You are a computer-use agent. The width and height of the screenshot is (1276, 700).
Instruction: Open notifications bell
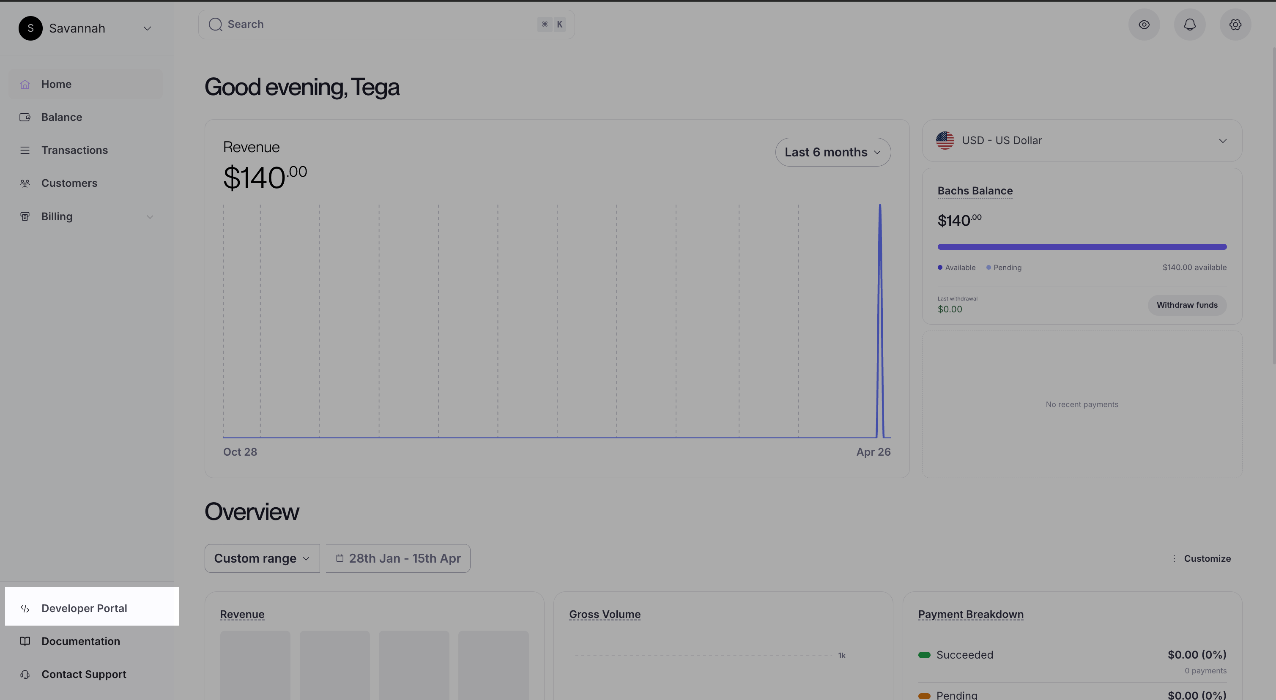(x=1189, y=24)
